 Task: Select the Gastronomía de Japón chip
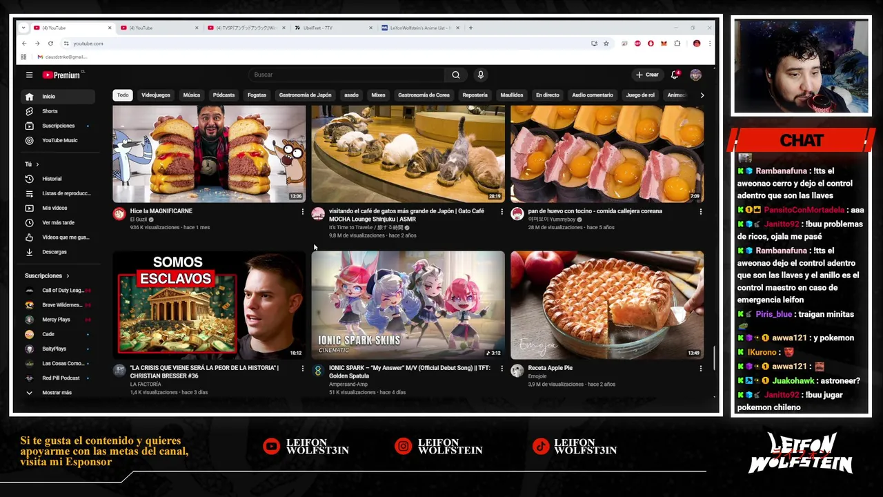pos(305,95)
